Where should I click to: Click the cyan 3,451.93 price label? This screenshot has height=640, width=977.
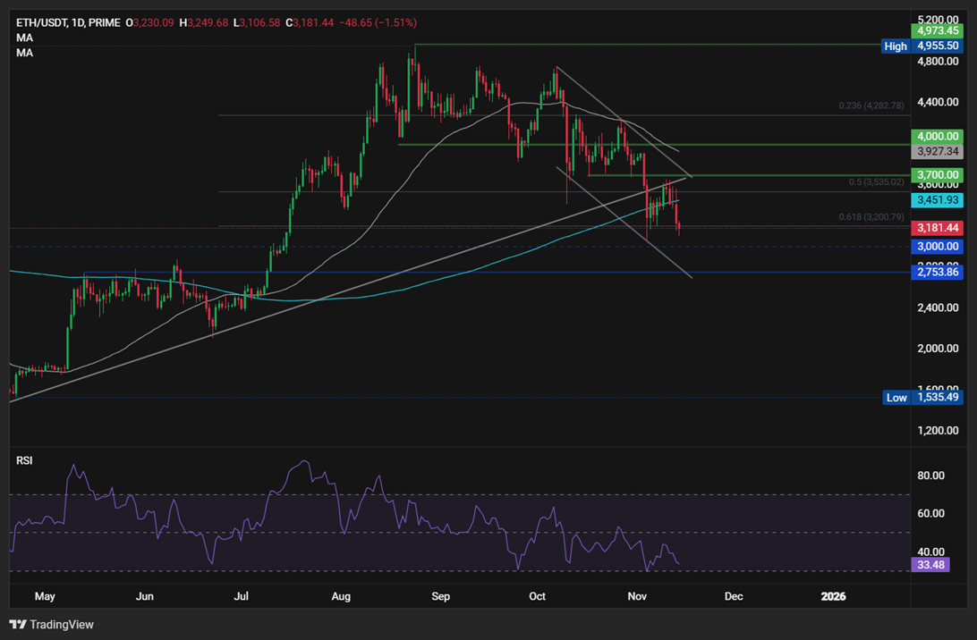click(936, 202)
